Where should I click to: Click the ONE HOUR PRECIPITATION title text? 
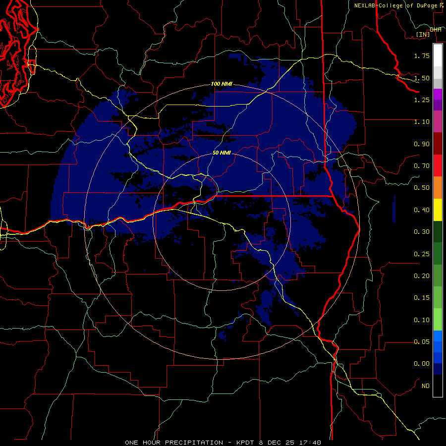tap(174, 443)
